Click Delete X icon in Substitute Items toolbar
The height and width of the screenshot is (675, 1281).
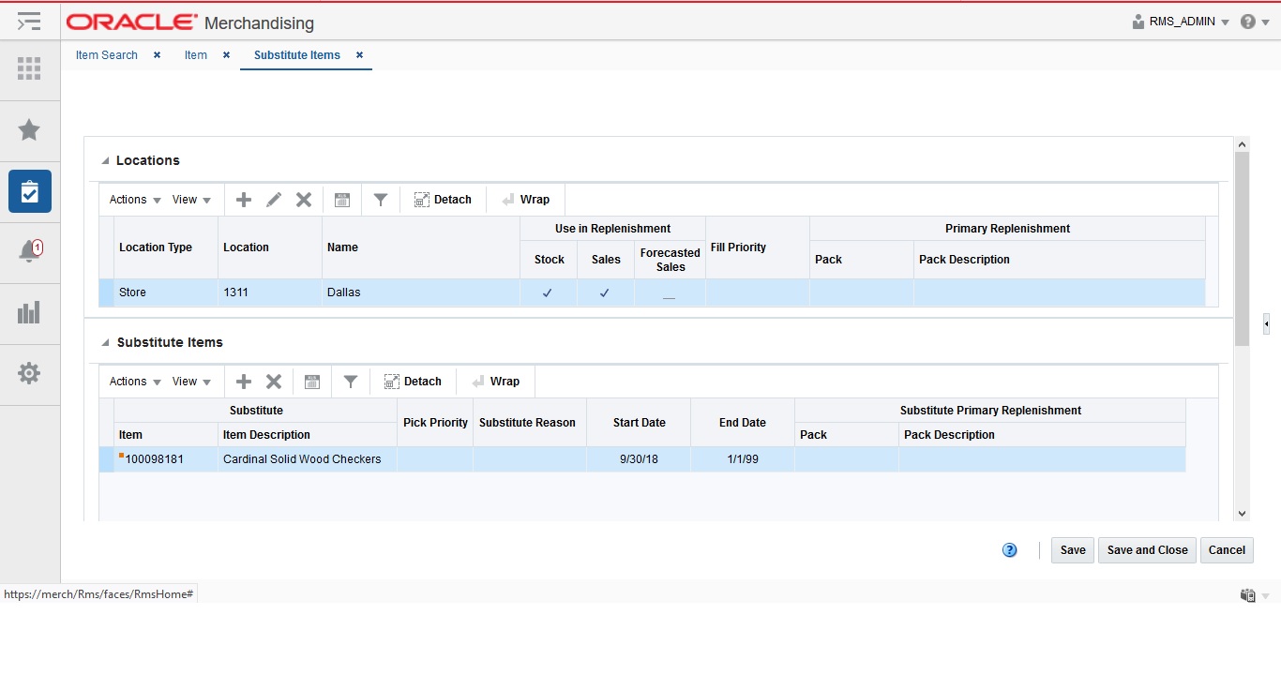274,382
